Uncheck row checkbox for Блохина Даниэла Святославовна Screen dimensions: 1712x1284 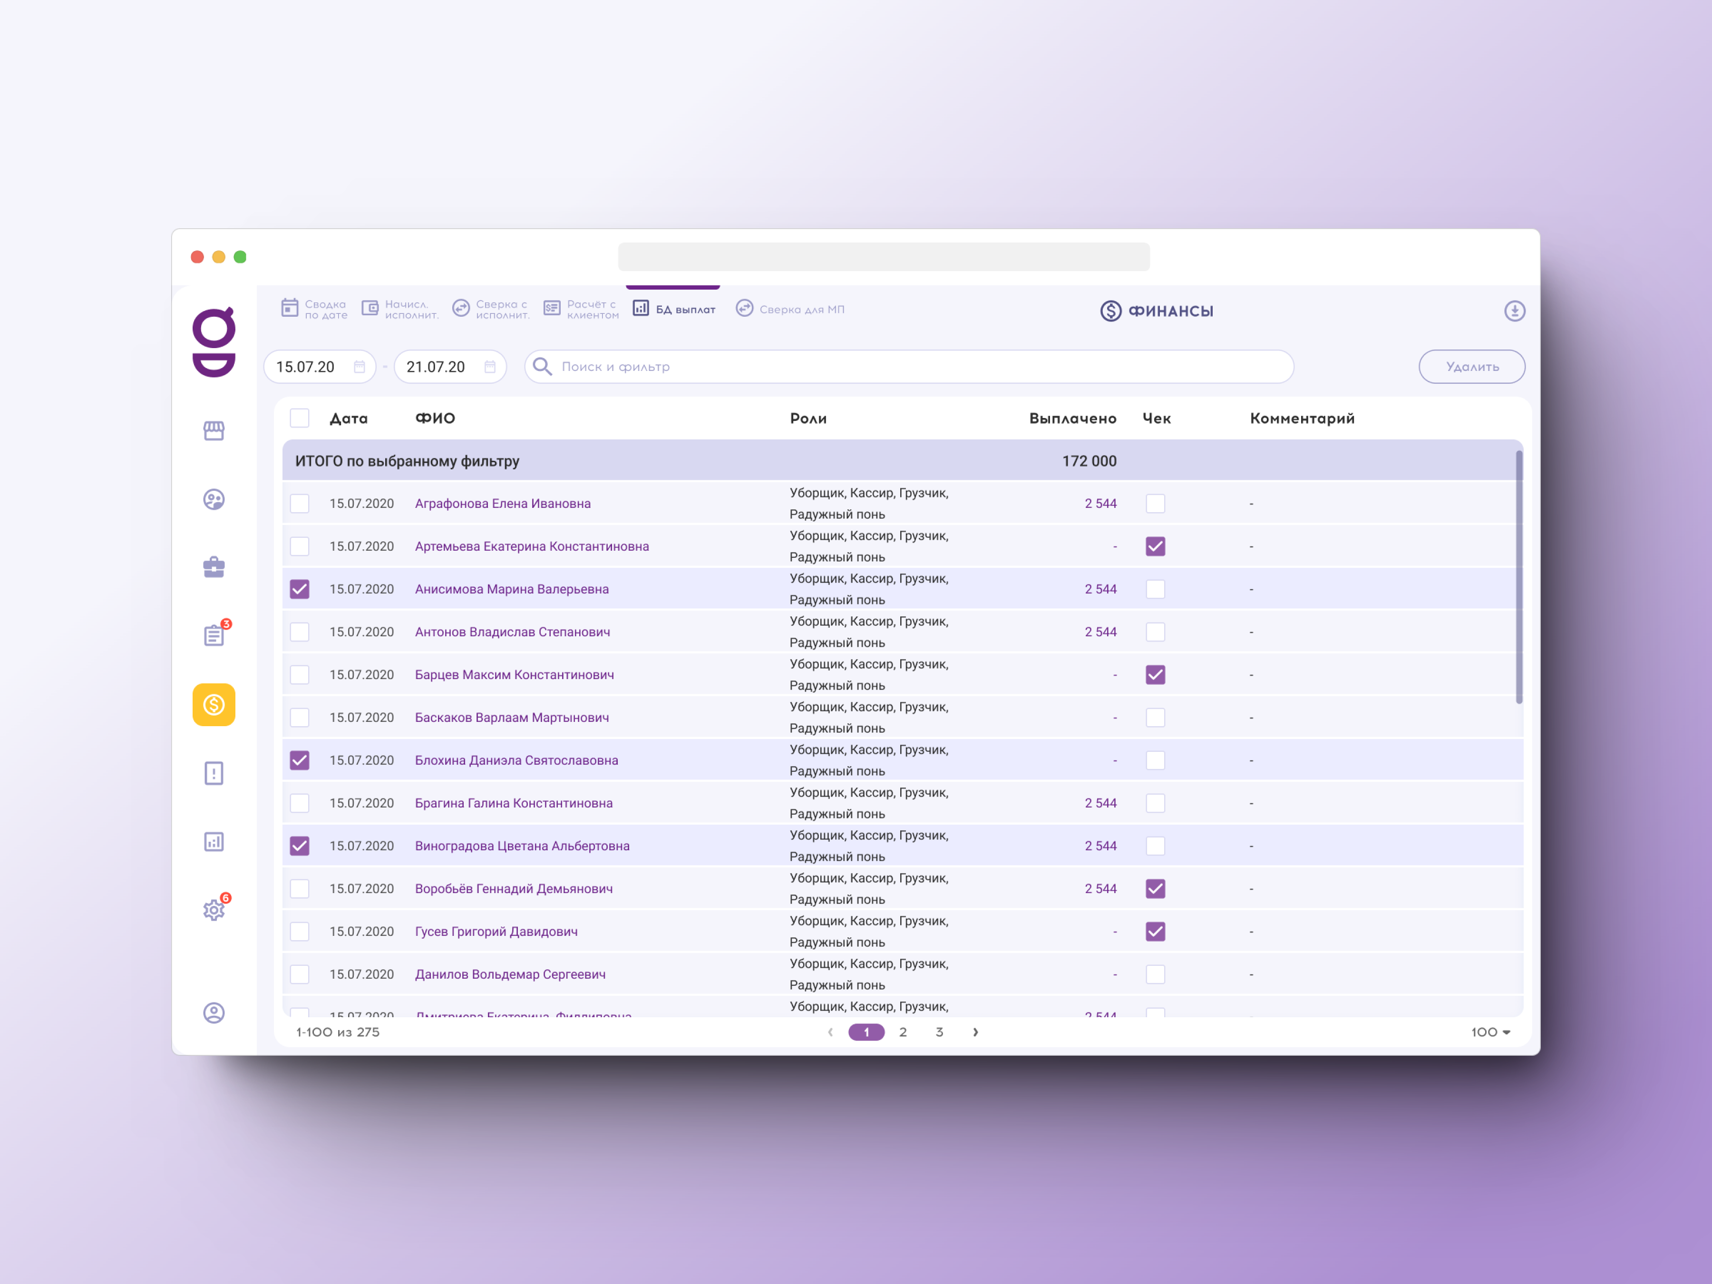pos(300,760)
